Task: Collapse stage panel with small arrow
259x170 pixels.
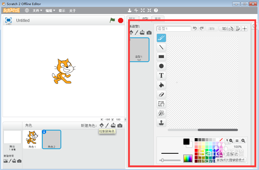Action: click(x=125, y=119)
